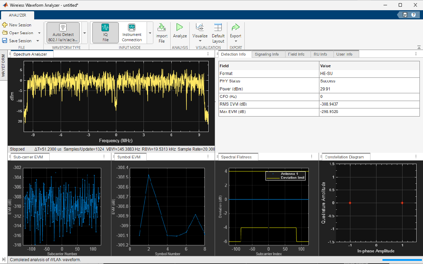
Task: Click the Analyze play icon
Action: pyautogui.click(x=180, y=27)
